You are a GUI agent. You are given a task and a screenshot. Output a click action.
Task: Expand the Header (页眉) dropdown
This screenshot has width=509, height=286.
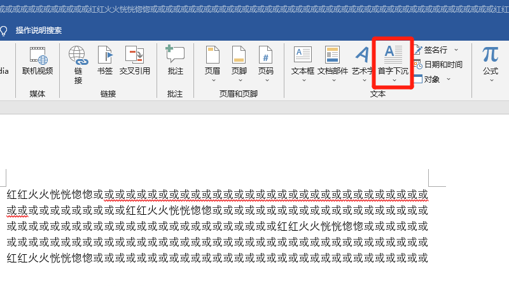(x=213, y=81)
